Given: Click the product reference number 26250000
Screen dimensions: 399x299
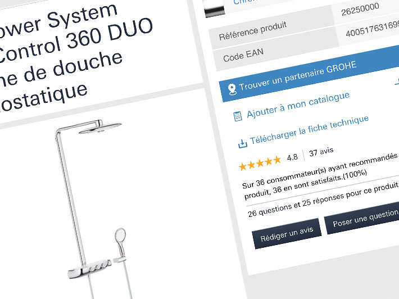Looking at the screenshot, I should pos(360,9).
